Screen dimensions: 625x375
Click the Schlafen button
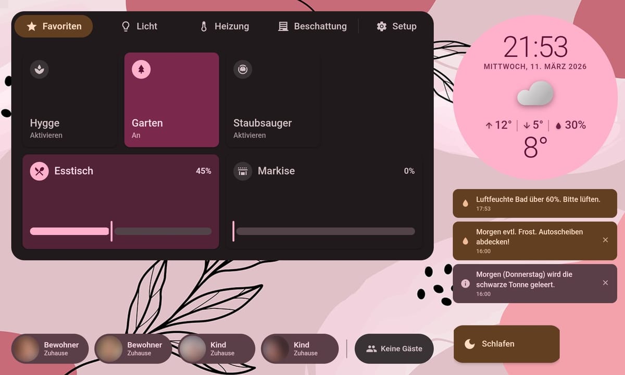coord(507,344)
